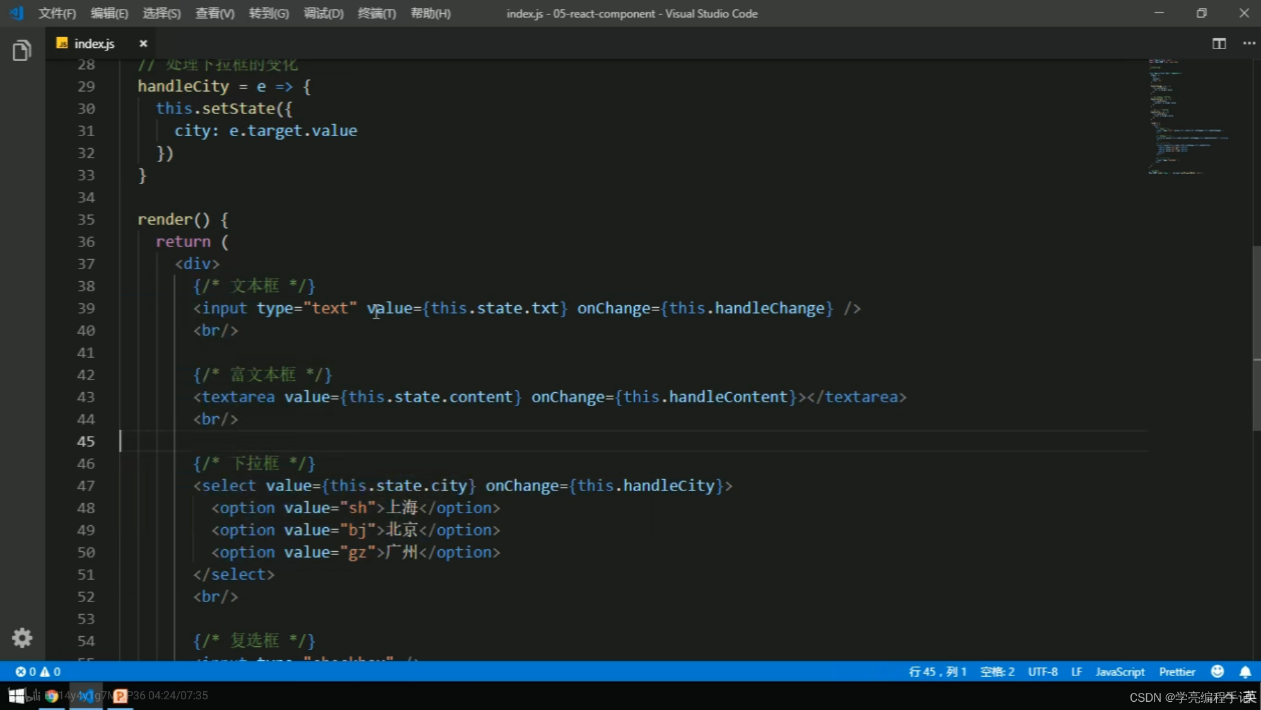Open the Explorer files icon in activity bar

pos(22,50)
